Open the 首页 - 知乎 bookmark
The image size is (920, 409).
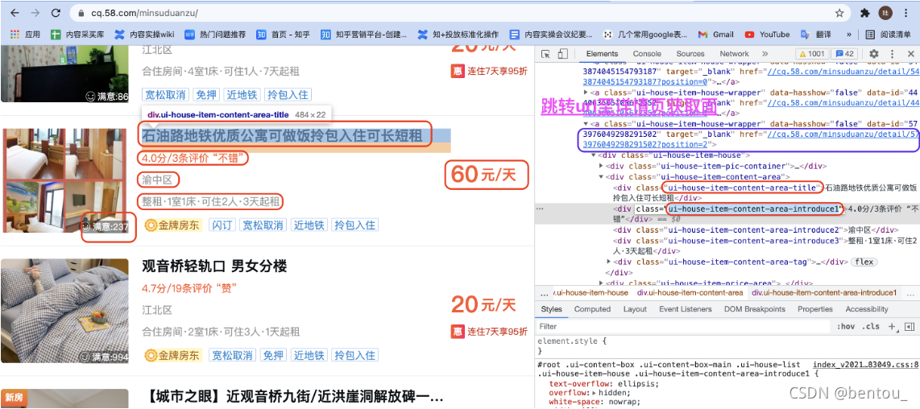click(x=284, y=35)
